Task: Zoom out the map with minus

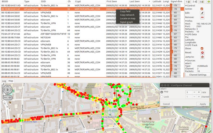Action: (x=5, y=97)
